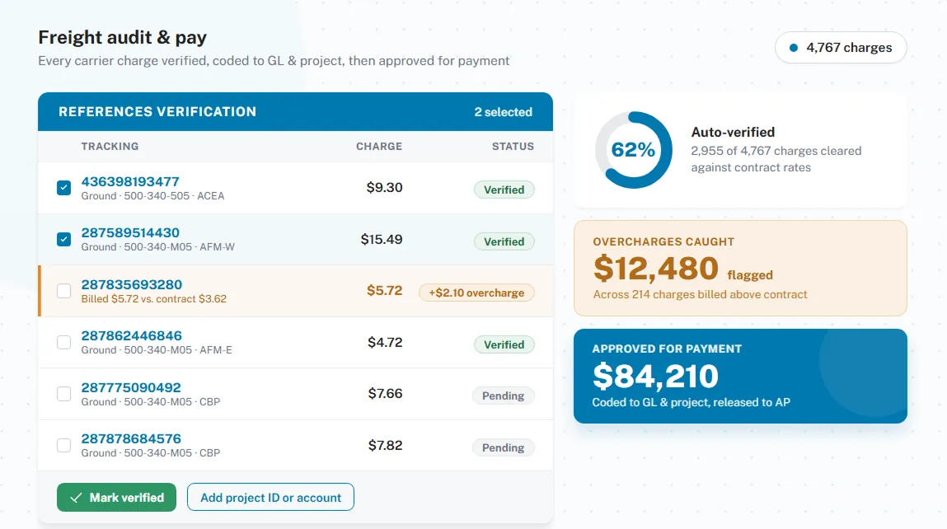Viewport: 947px width, 529px height.
Task: Open tracking number 287878684576
Action: pyautogui.click(x=131, y=438)
